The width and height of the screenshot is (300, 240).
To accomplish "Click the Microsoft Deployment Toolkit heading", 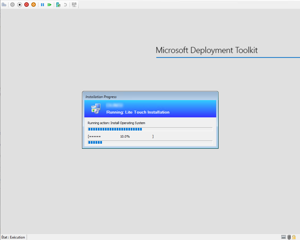I will (x=207, y=50).
